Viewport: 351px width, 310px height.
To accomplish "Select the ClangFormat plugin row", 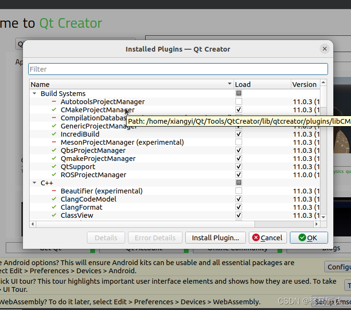I will [x=175, y=207].
